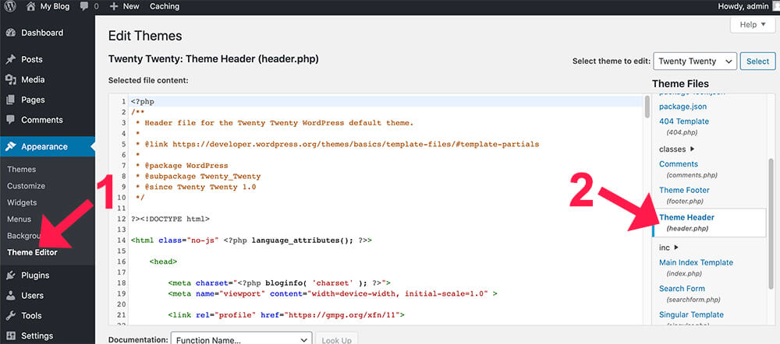Click the Dashboard gauge icon
Viewport: 780px width, 344px height.
tap(10, 33)
